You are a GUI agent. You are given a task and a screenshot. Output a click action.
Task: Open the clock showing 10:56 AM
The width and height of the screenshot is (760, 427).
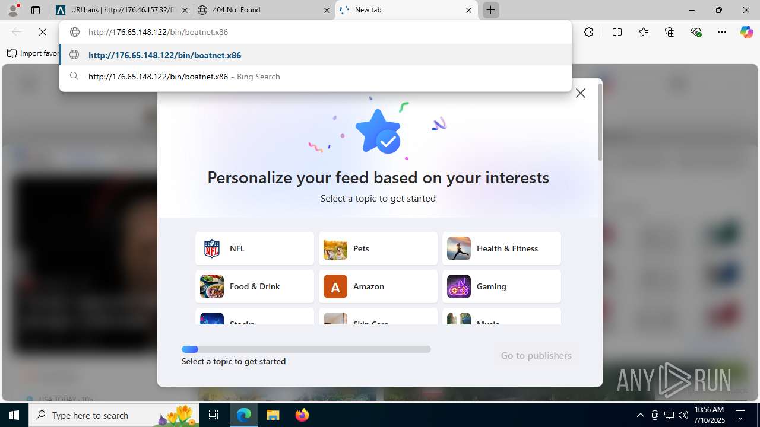click(710, 415)
